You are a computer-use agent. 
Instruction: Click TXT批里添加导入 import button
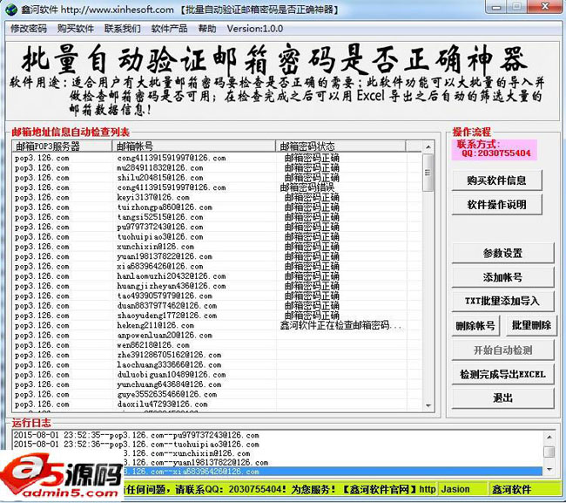point(502,301)
